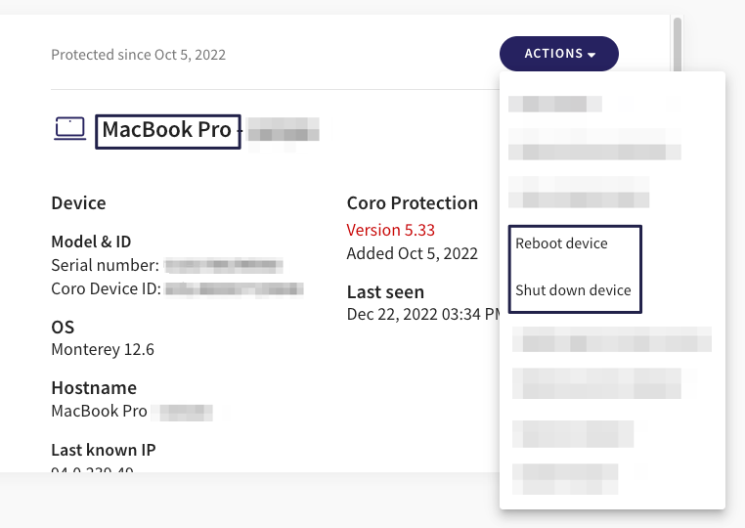Choose Shut down device menu entry
Image resolution: width=745 pixels, height=528 pixels.
click(573, 290)
